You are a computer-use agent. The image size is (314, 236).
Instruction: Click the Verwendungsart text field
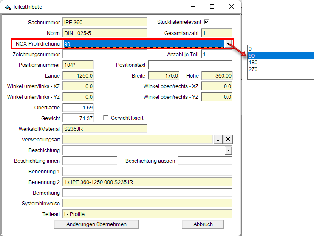(x=138, y=139)
